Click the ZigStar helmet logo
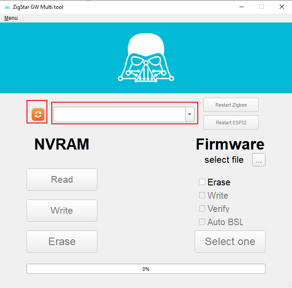292x288 pixels. (x=146, y=58)
